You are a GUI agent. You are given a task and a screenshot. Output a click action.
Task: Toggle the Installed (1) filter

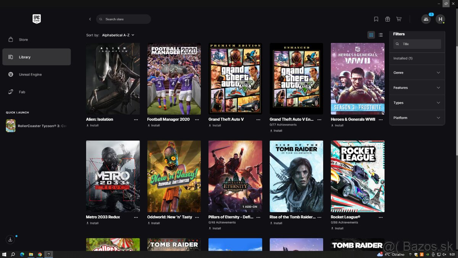(403, 58)
